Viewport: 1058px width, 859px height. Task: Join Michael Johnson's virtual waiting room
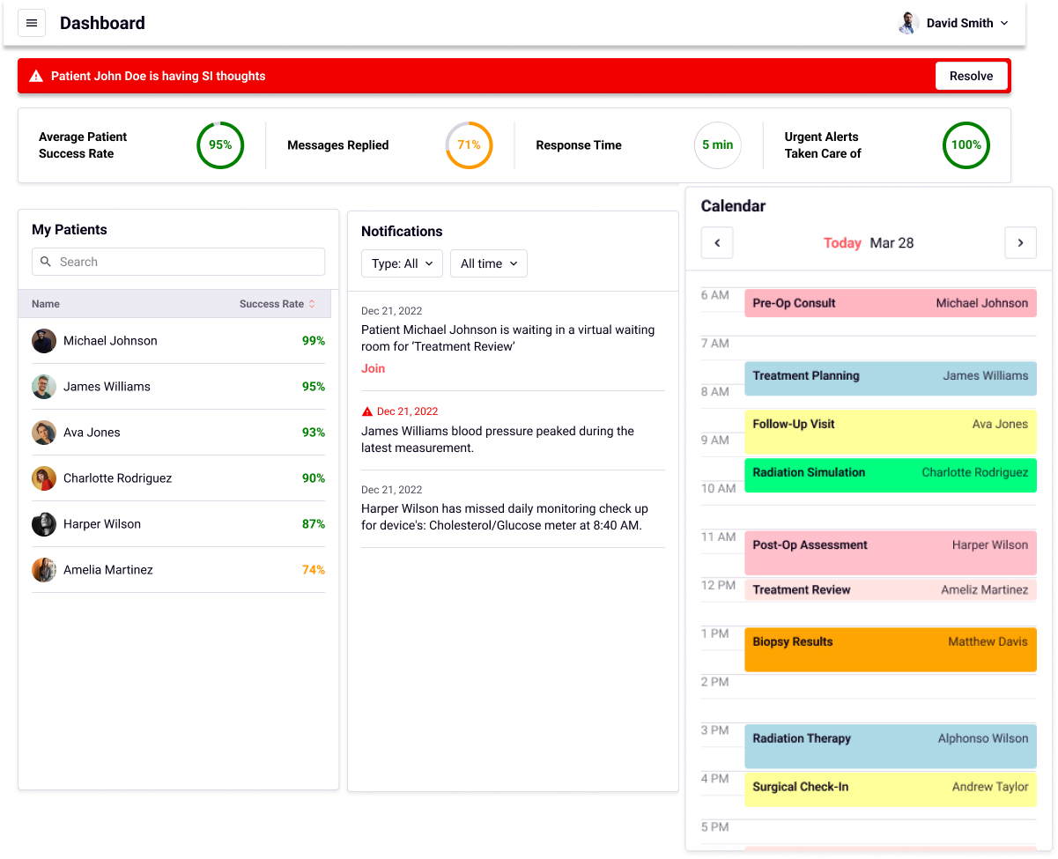coord(373,368)
